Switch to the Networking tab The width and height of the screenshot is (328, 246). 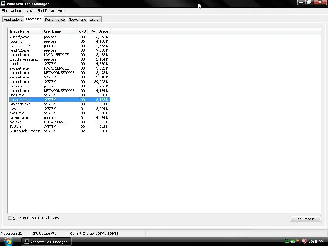(77, 20)
